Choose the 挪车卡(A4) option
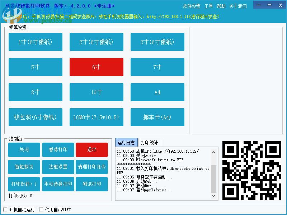Screen dimensions: 287x215 pyautogui.click(x=157, y=117)
